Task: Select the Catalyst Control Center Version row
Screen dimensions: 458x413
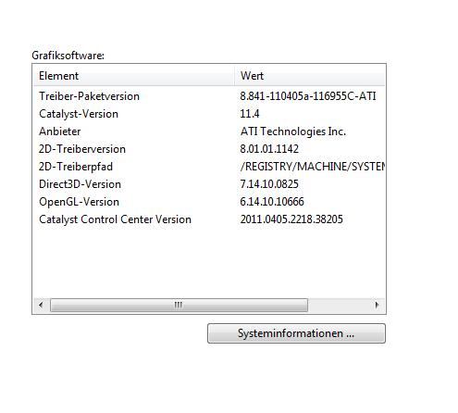Action: coord(209,219)
